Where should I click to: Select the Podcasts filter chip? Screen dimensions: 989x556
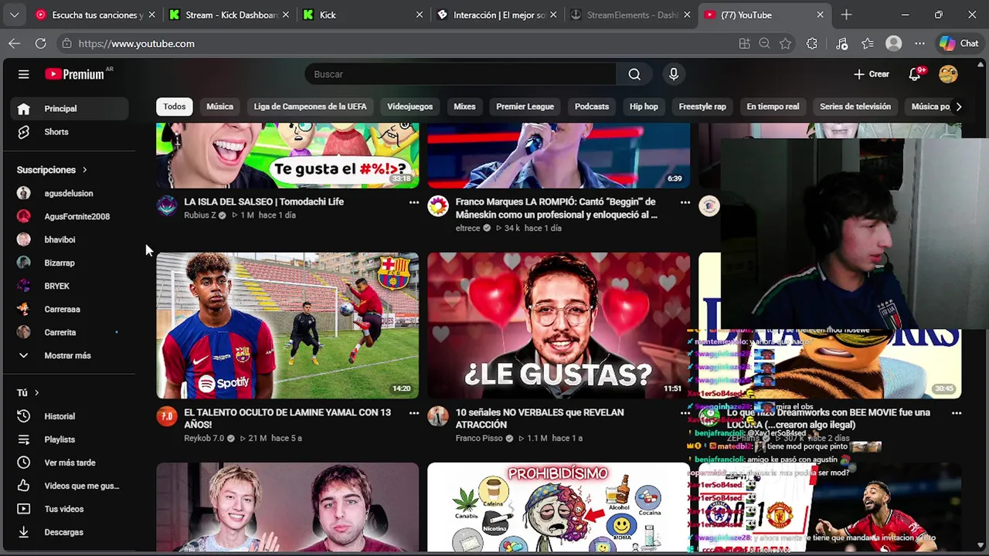point(592,107)
